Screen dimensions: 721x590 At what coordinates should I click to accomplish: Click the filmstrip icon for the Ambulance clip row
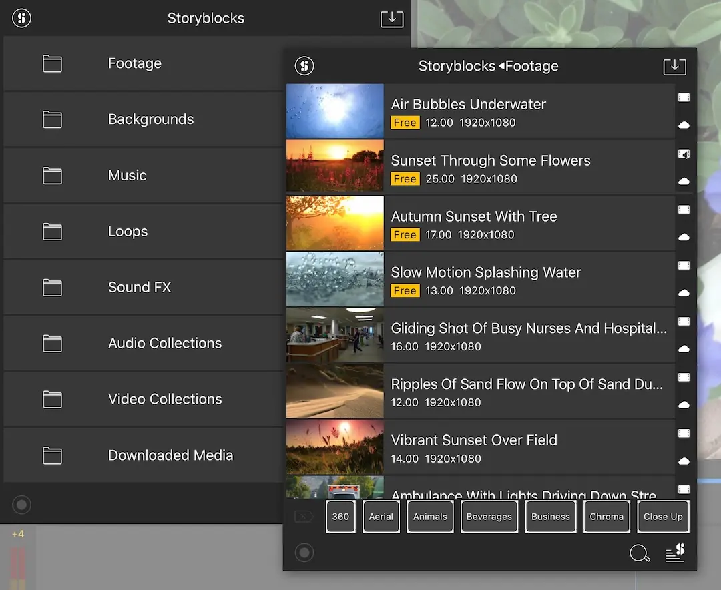pos(684,489)
